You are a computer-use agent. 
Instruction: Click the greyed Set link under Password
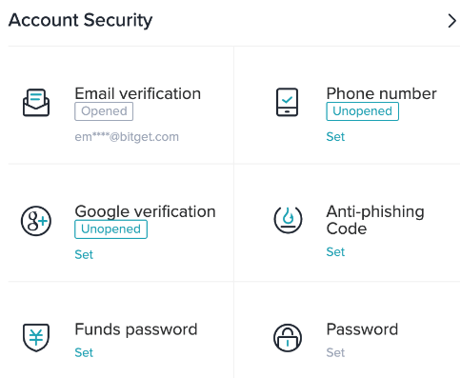click(335, 352)
